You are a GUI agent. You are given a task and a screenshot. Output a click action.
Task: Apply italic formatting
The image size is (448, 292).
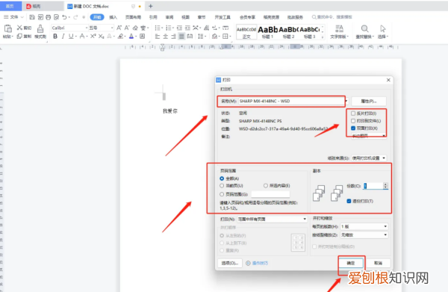(63, 37)
